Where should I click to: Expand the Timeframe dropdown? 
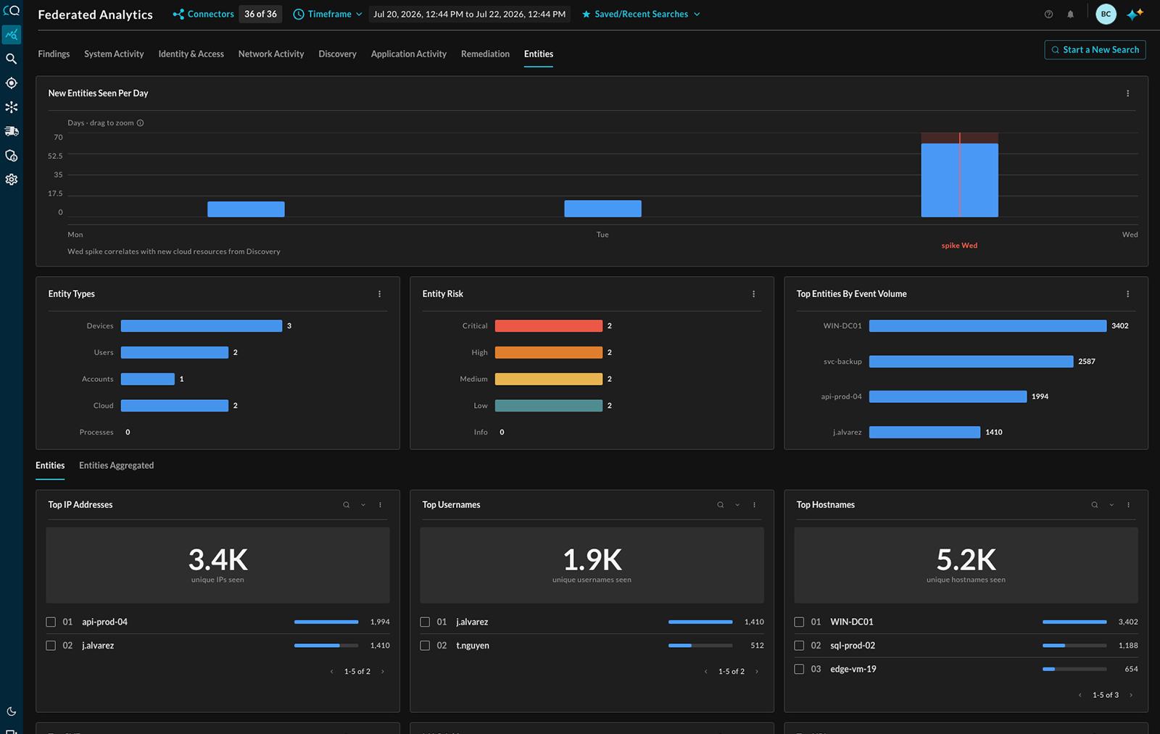pyautogui.click(x=328, y=14)
